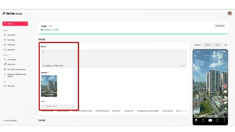This screenshot has width=235, height=132.
Task: Open the Tải lên upload dropdown button
Action: point(15,24)
